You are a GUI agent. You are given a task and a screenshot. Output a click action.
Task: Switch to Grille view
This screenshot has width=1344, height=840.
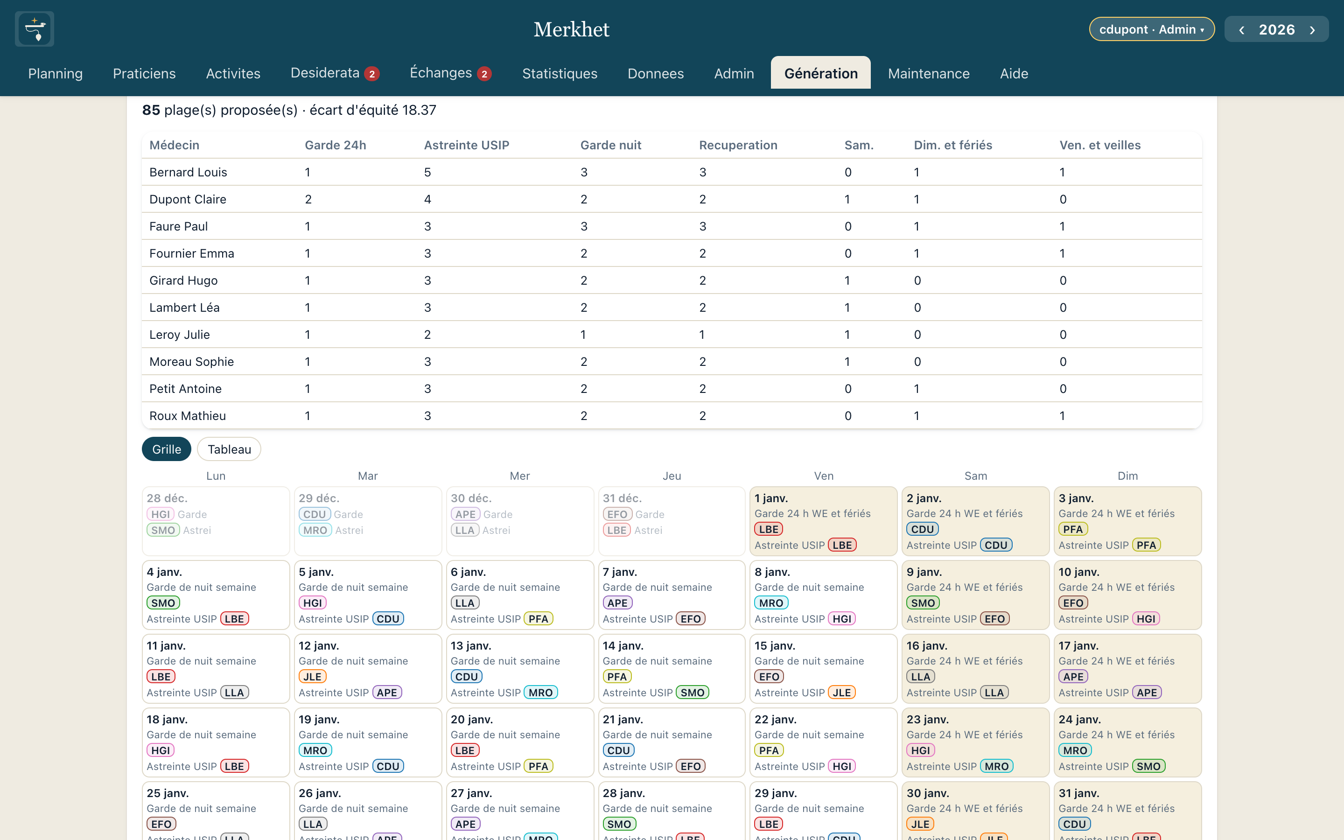click(x=167, y=449)
